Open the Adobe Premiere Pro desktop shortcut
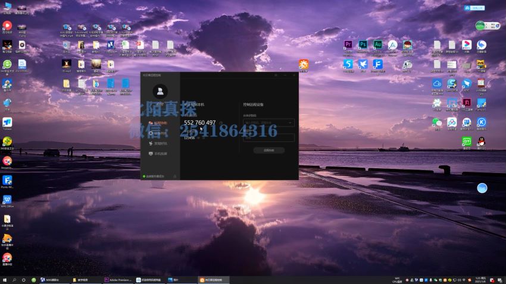 348,45
